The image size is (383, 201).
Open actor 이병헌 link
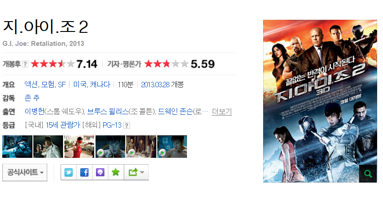coord(34,112)
